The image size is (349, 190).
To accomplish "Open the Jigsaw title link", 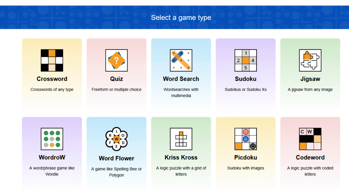I will pyautogui.click(x=310, y=79).
